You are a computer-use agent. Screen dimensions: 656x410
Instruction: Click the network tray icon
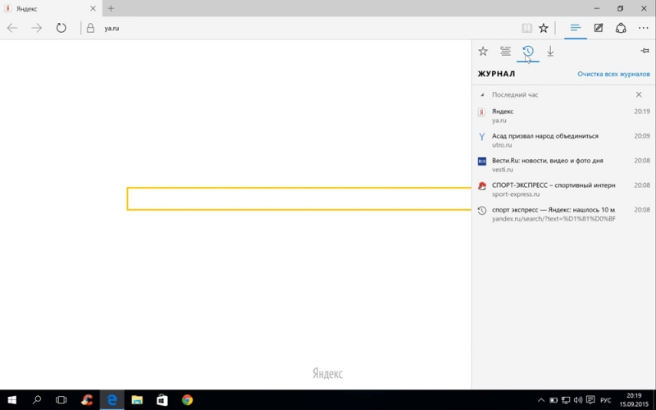[566, 400]
